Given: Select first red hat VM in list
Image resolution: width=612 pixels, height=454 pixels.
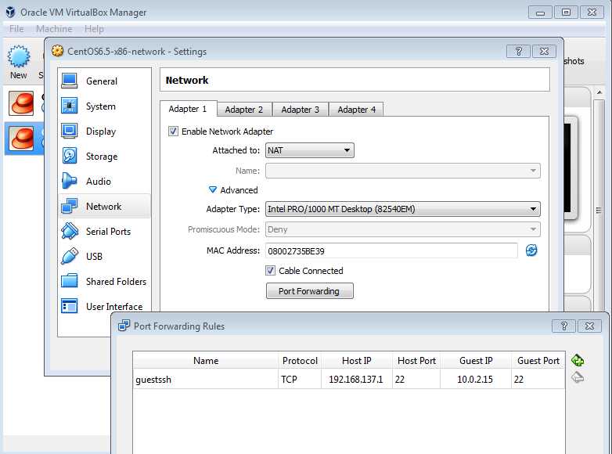Looking at the screenshot, I should (21, 103).
